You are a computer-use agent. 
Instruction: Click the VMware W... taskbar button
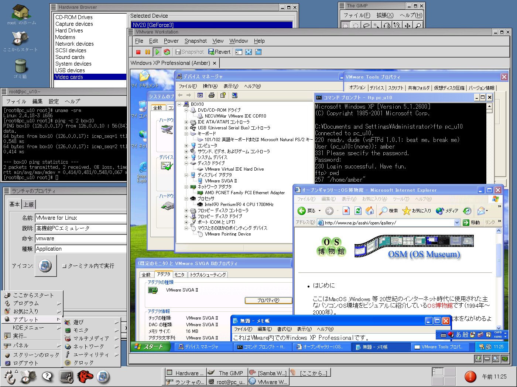[x=268, y=382]
